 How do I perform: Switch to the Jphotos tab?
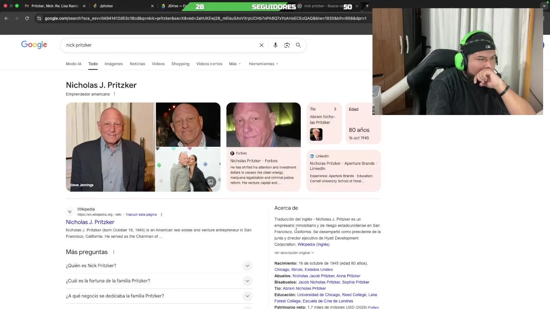point(122,6)
